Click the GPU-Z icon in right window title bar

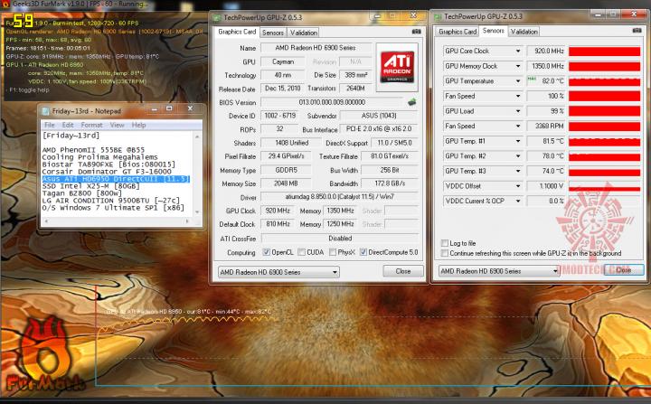tap(438, 16)
